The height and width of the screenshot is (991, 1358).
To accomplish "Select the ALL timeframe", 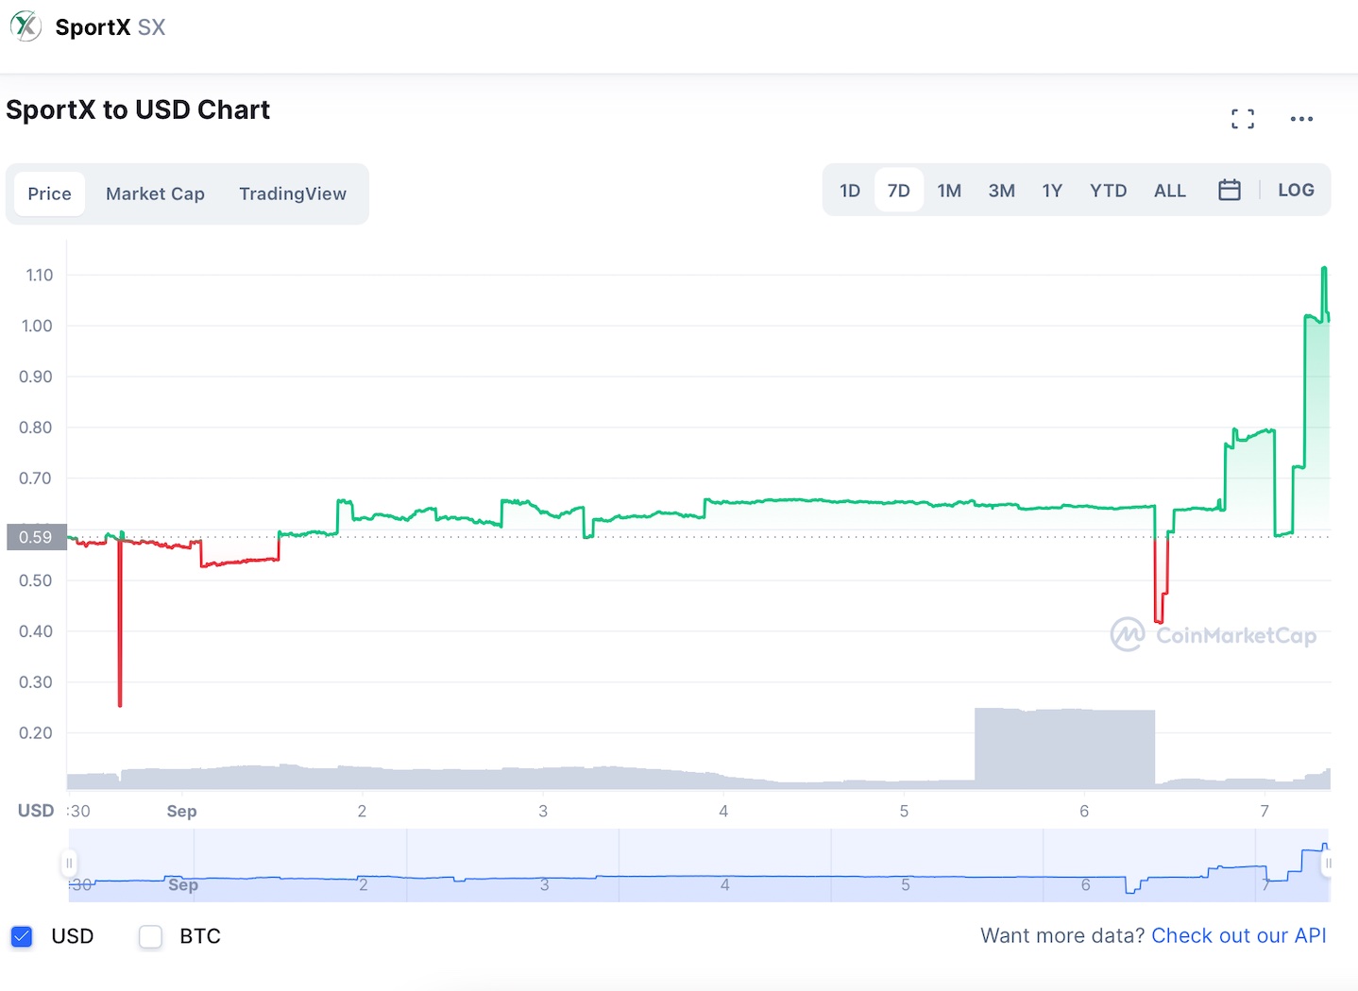I will click(x=1169, y=190).
